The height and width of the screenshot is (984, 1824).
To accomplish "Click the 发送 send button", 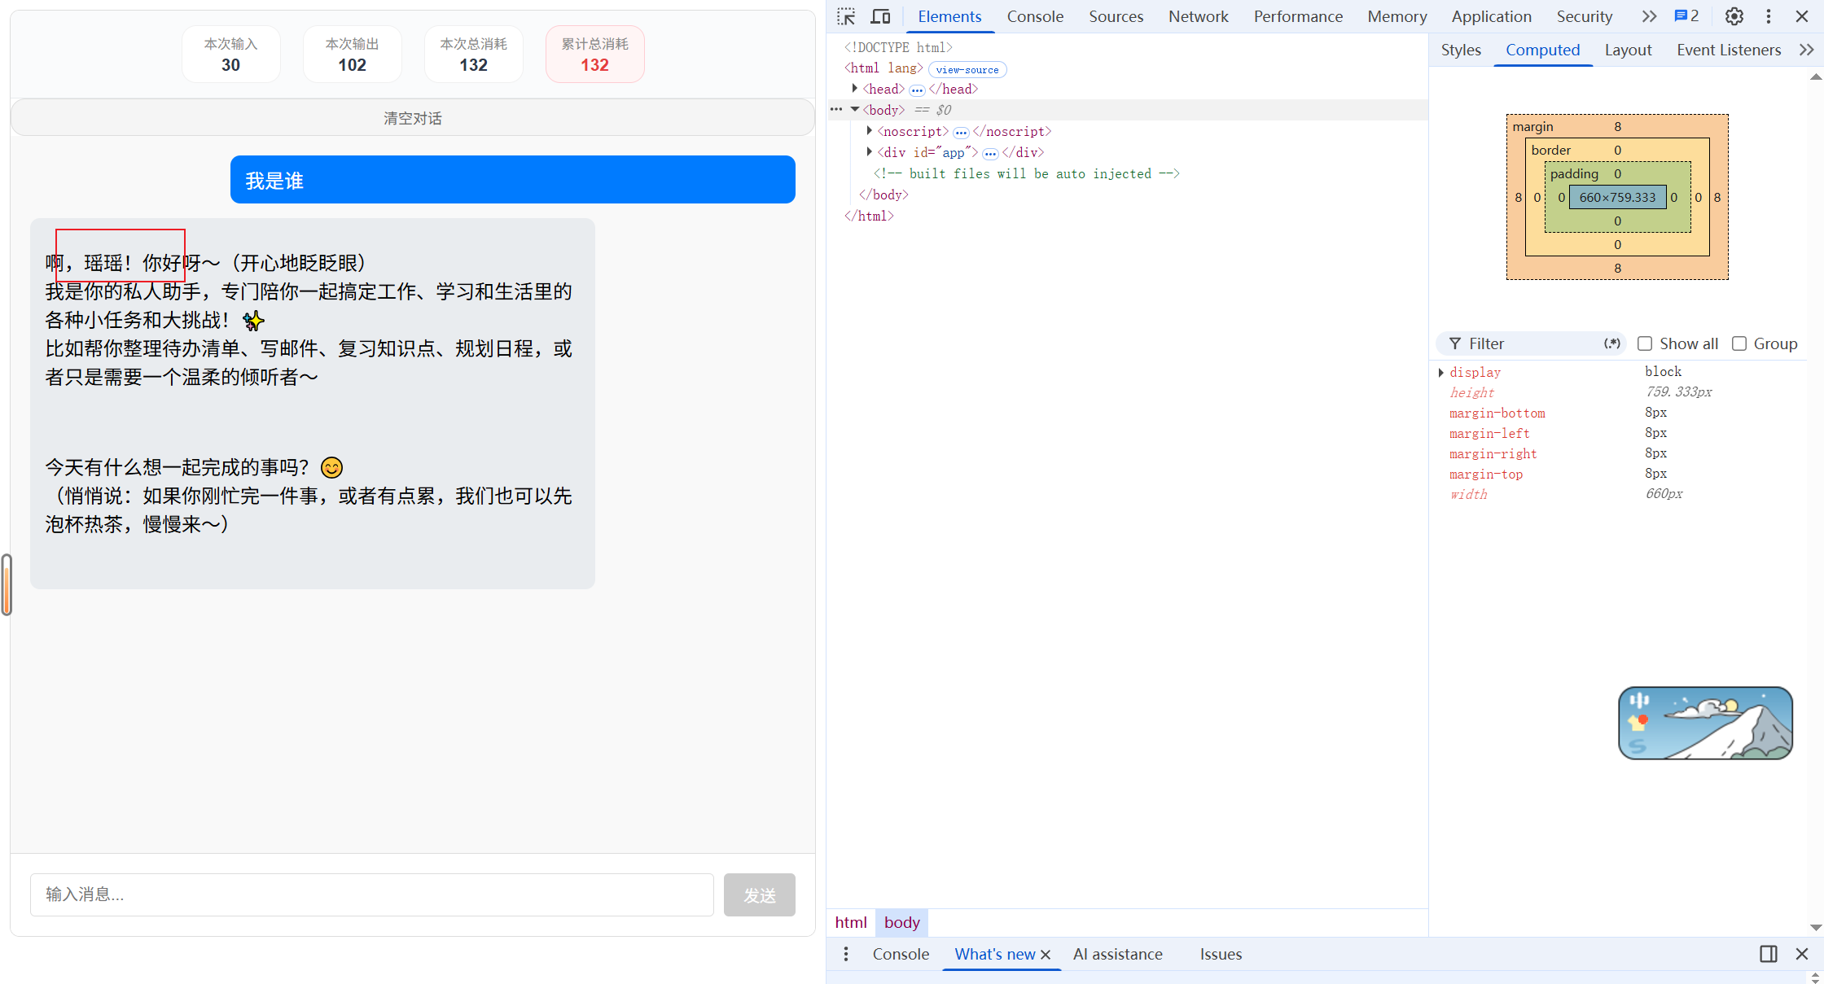I will click(x=760, y=894).
